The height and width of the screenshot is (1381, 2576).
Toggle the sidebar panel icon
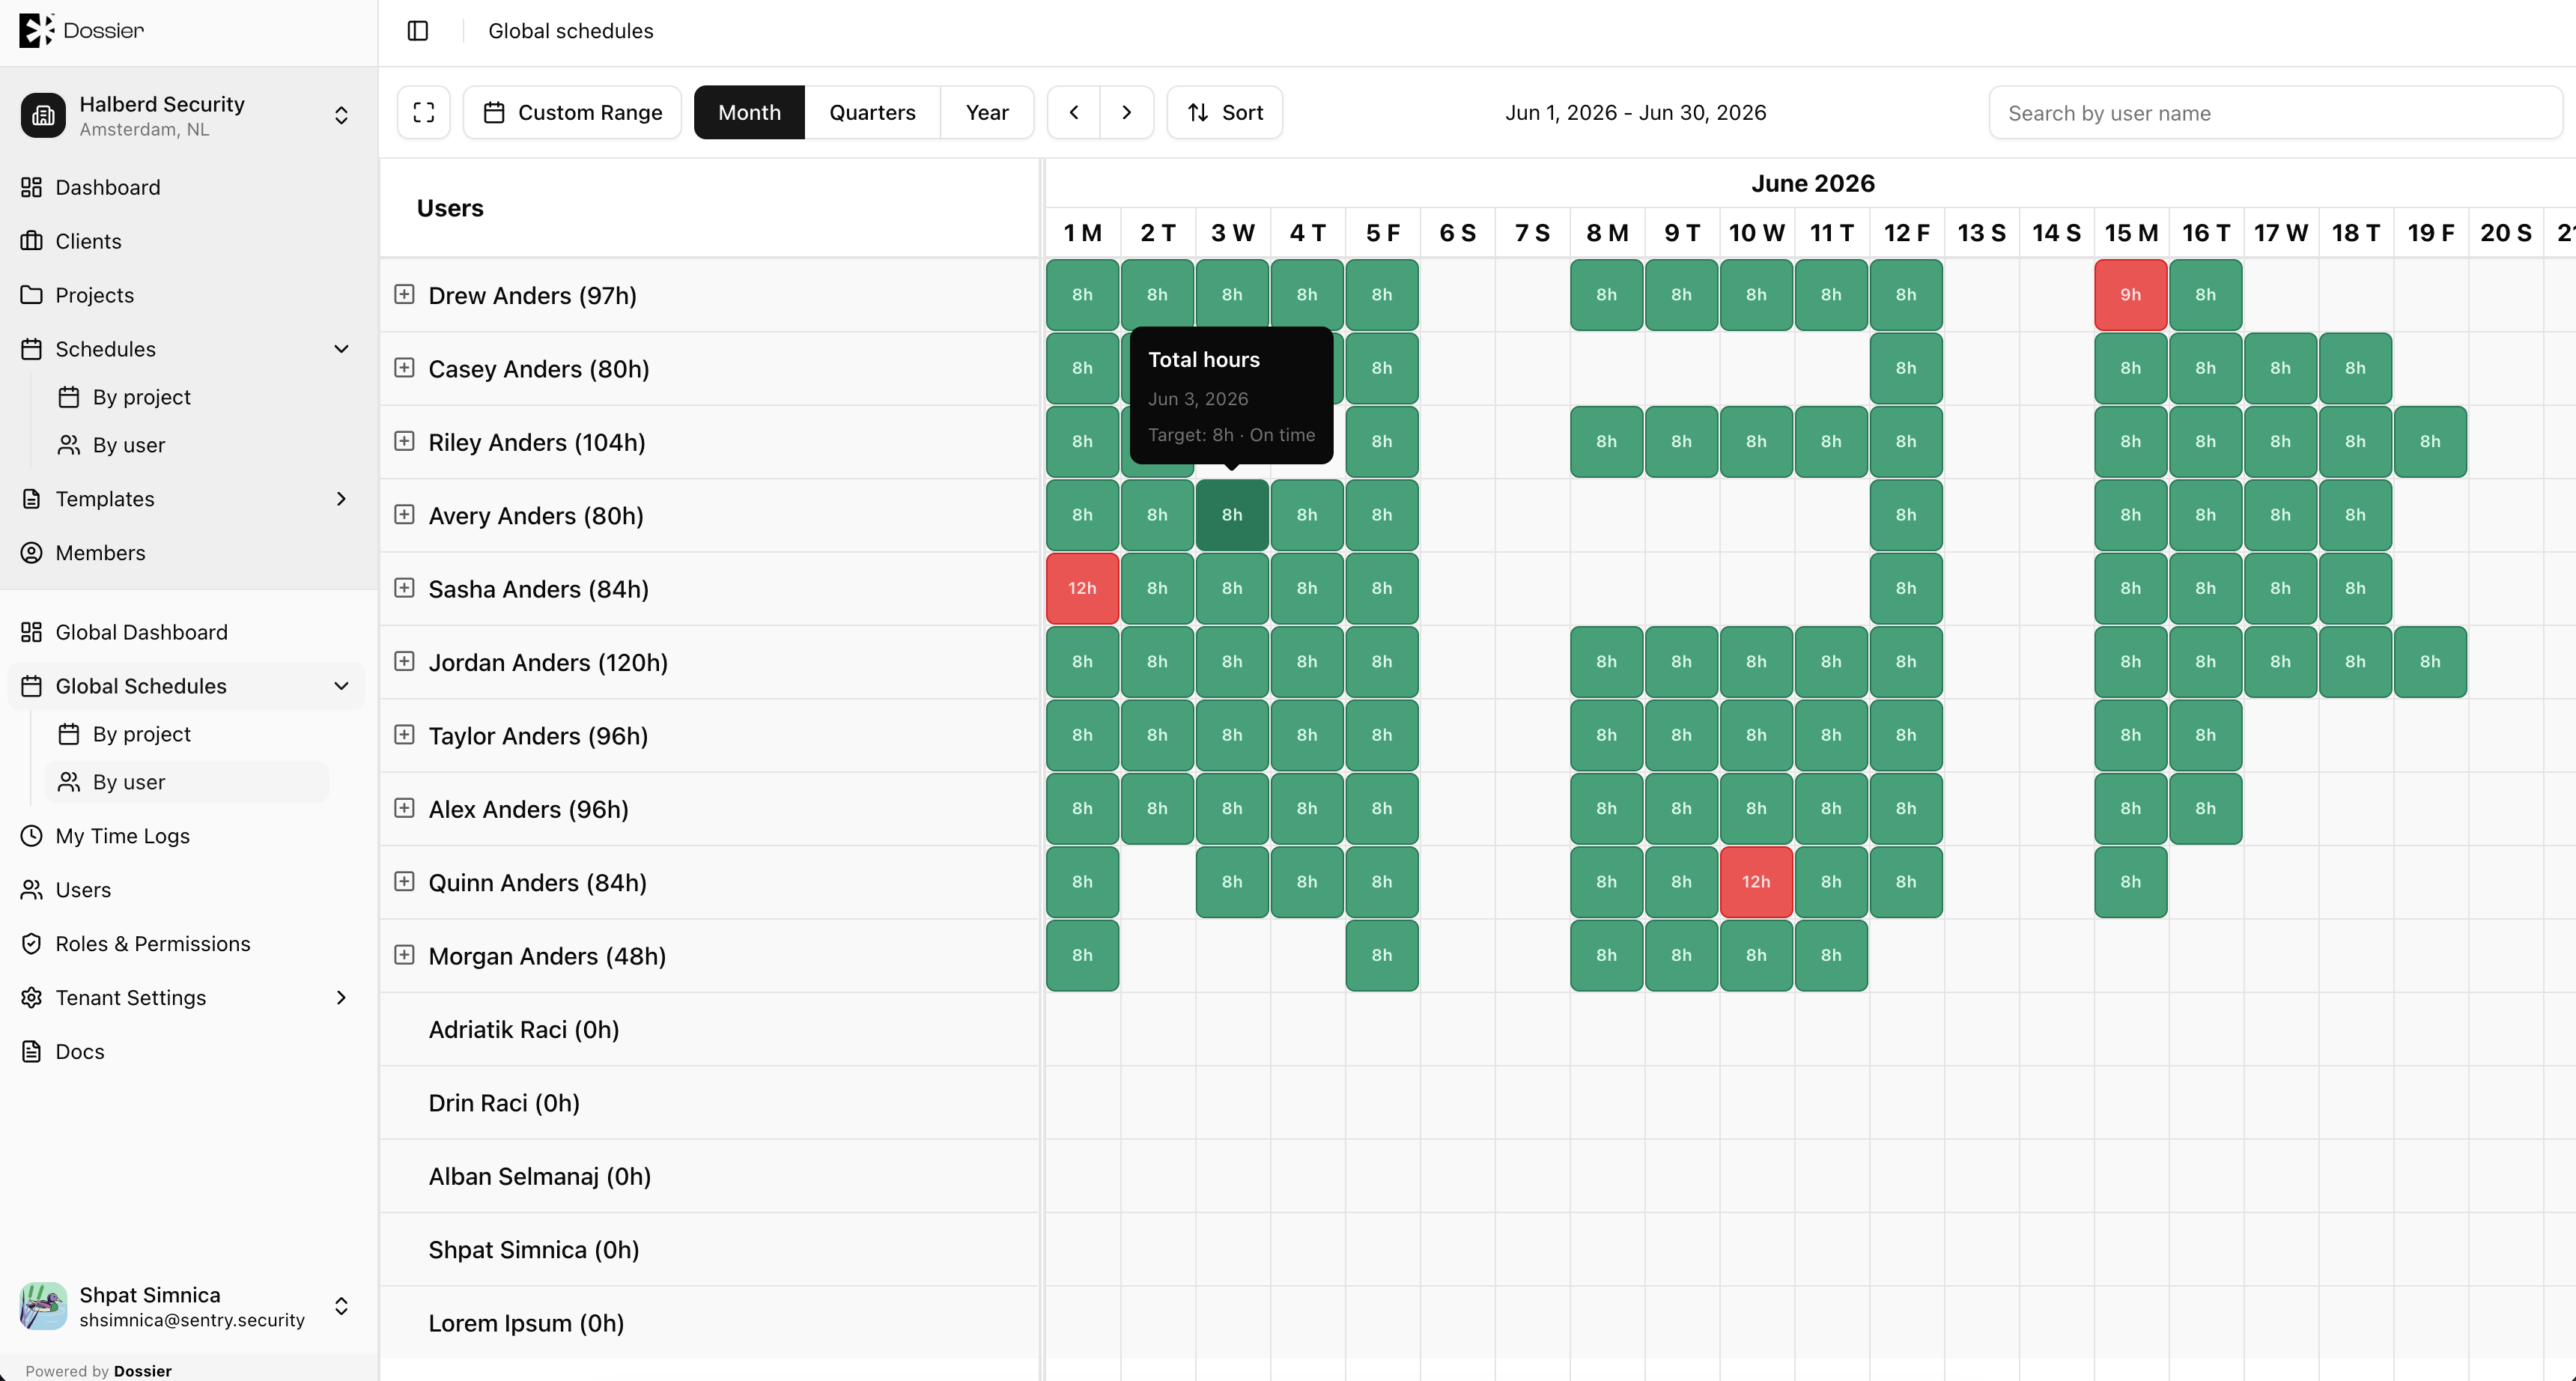(x=418, y=31)
